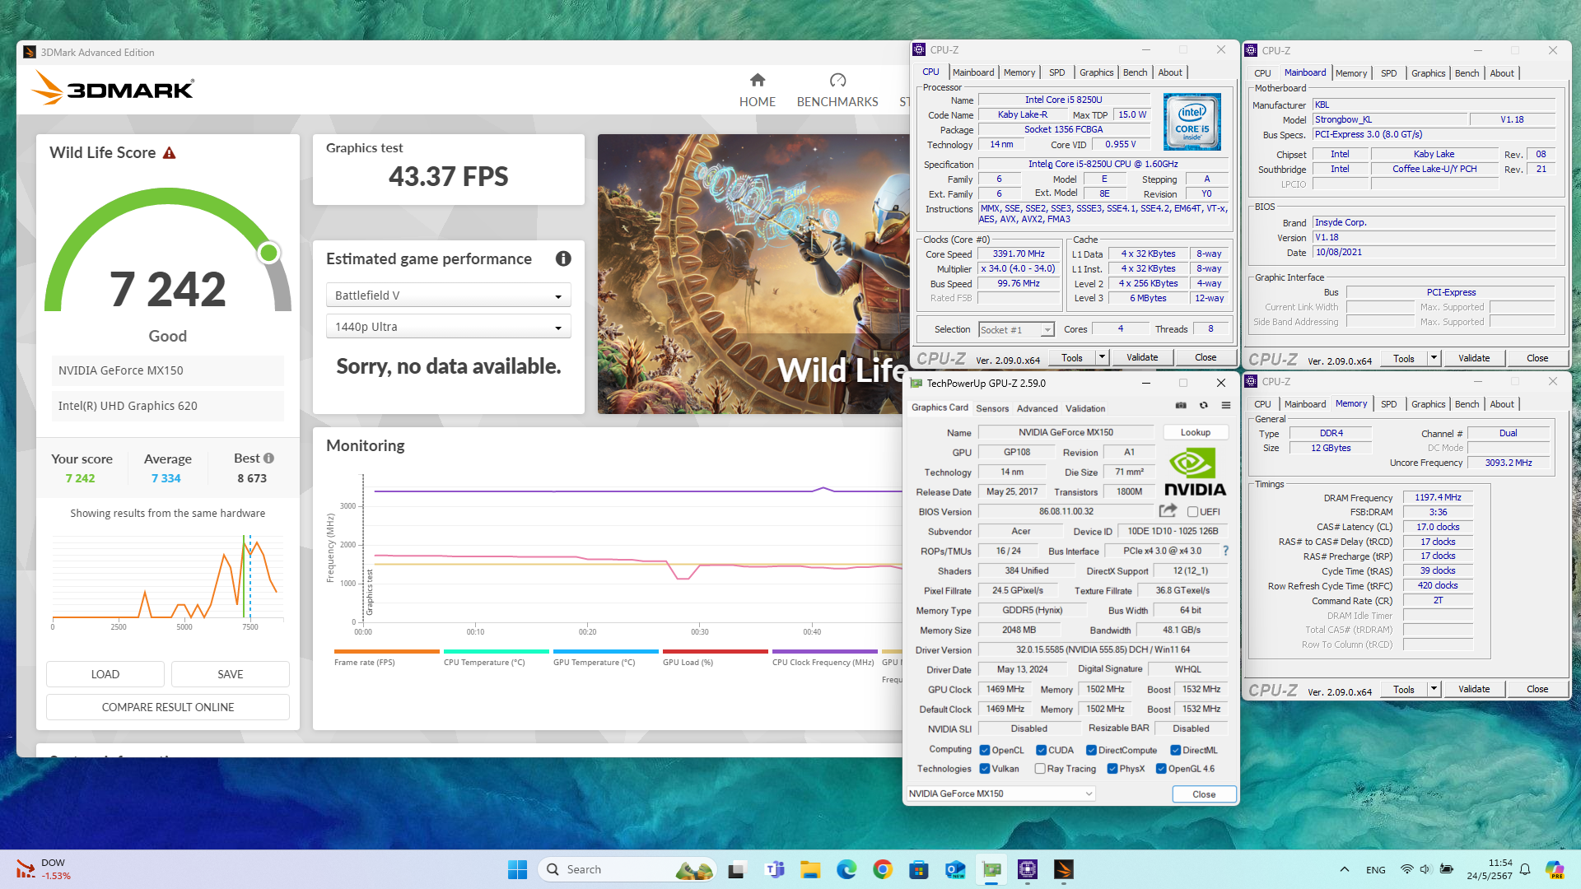Screen dimensions: 1581x889
Task: Open Outlook (new) from the taskbar
Action: tap(955, 870)
